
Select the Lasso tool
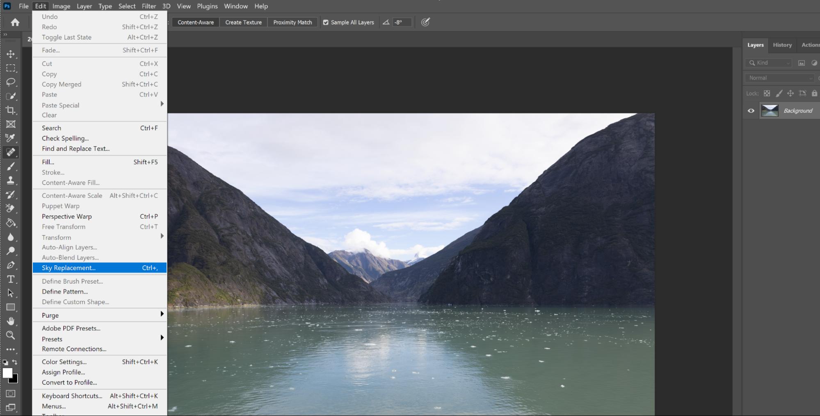click(11, 82)
